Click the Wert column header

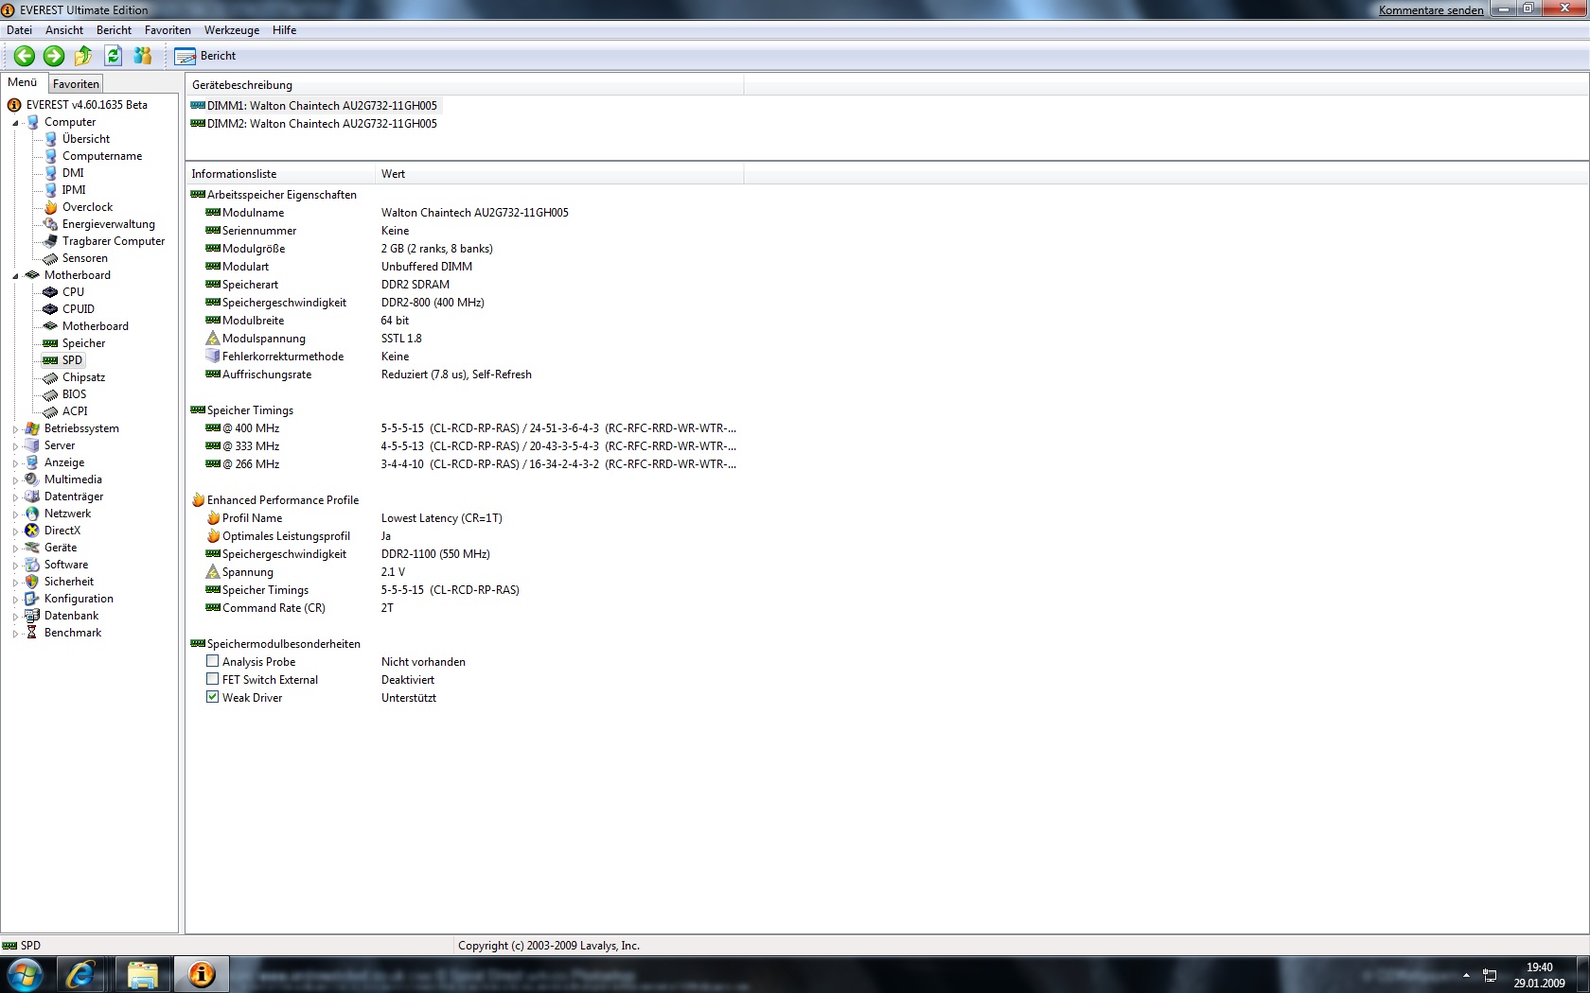point(559,174)
